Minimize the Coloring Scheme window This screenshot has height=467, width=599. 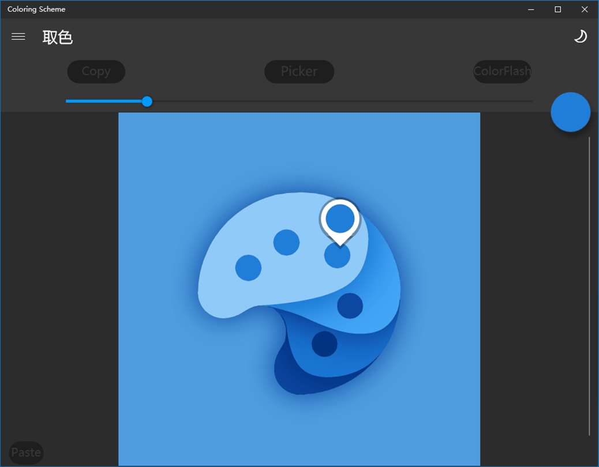531,9
